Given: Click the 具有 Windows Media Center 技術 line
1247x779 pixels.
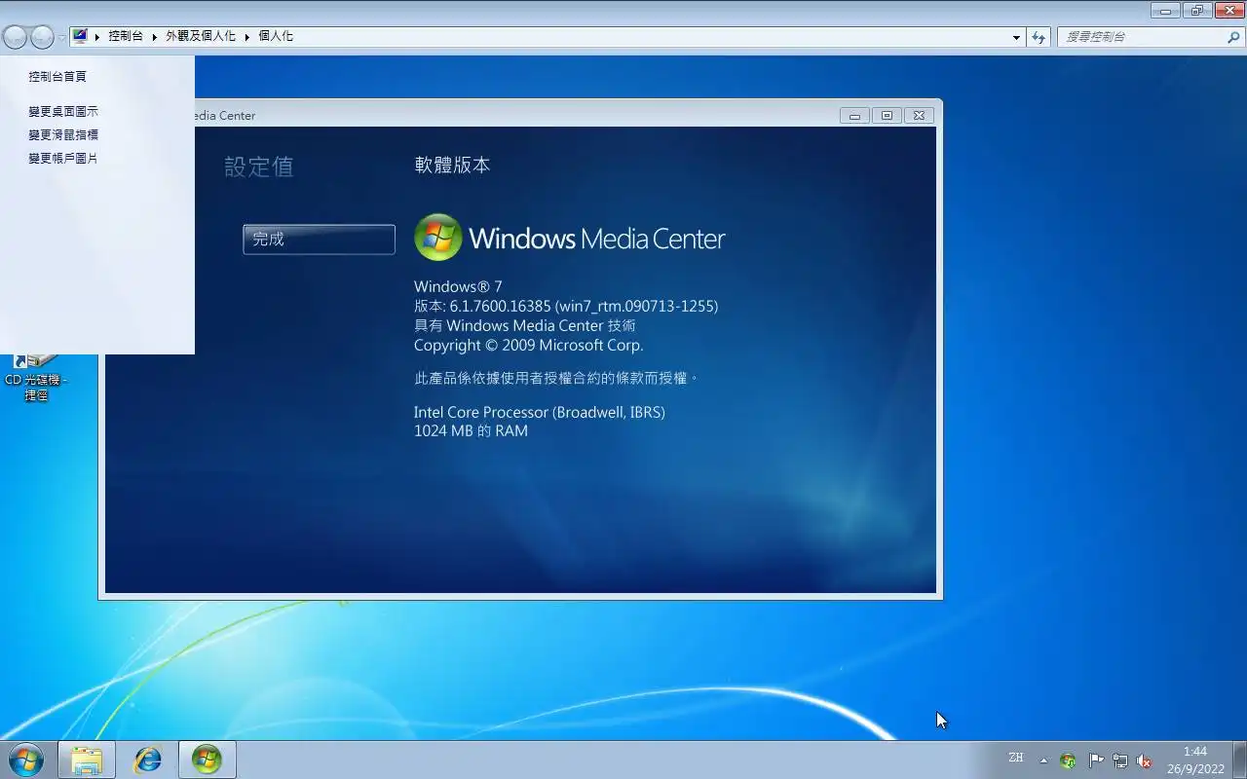Looking at the screenshot, I should (525, 325).
